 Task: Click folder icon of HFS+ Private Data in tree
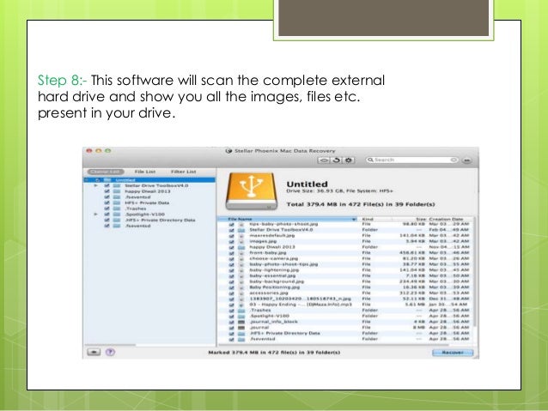(x=117, y=202)
